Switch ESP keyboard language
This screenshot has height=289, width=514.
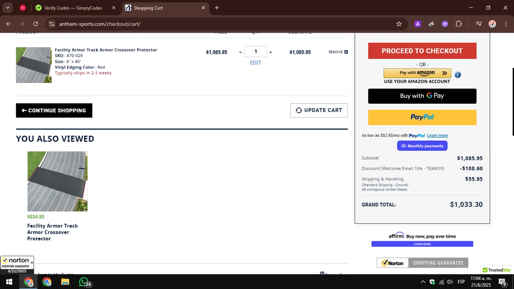coord(461,282)
